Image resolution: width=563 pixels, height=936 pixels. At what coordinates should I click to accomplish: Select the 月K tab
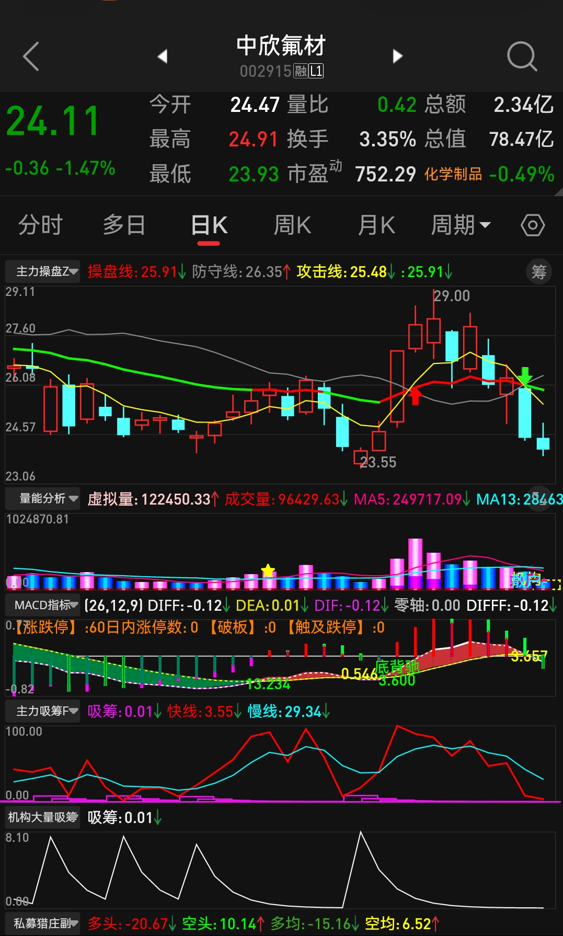tap(376, 225)
